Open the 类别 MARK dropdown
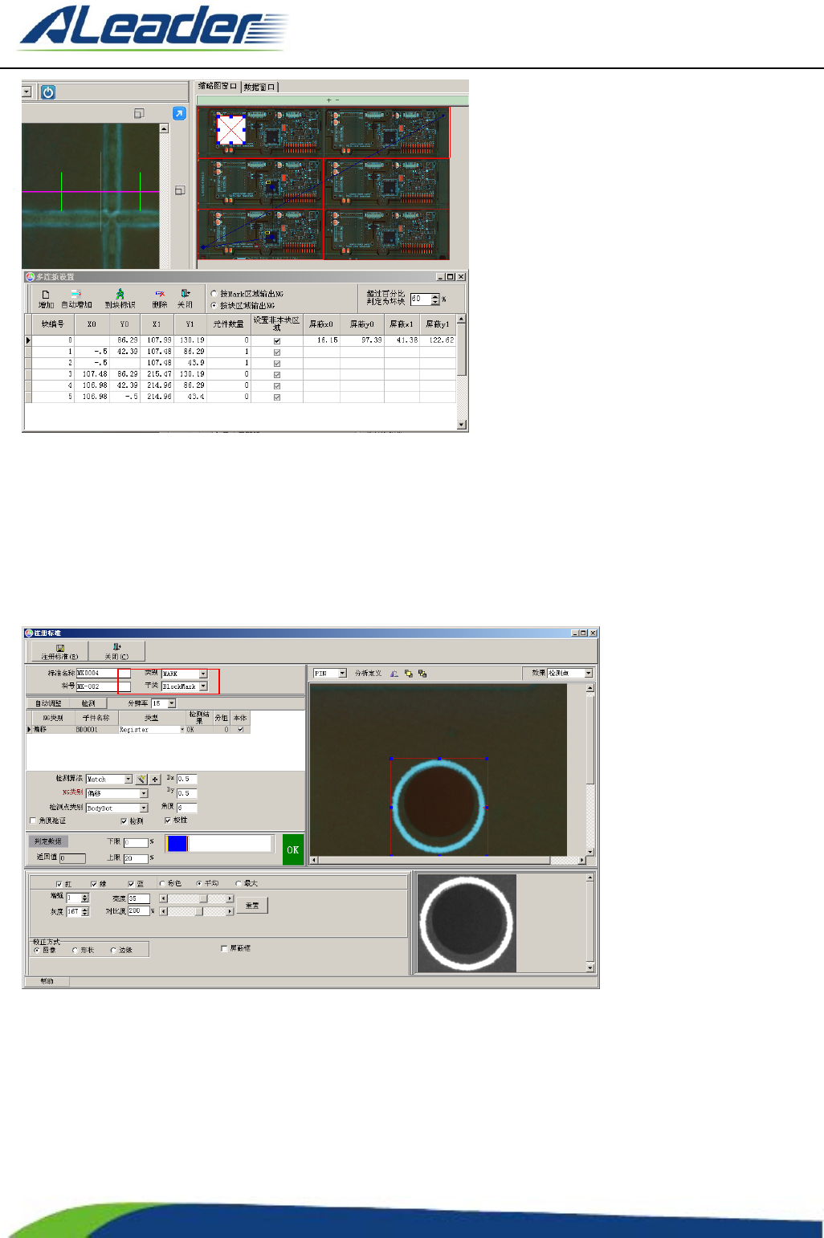This screenshot has height=1238, width=824. coord(203,674)
